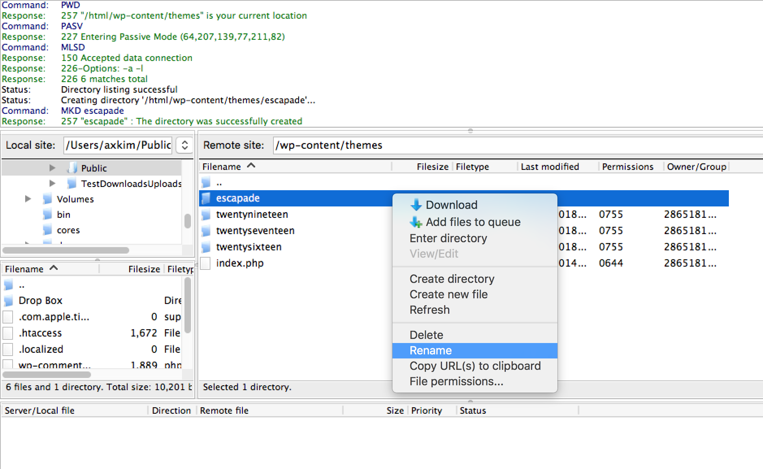Click the Add files to queue icon
Screen dimensions: 763x469
(416, 222)
